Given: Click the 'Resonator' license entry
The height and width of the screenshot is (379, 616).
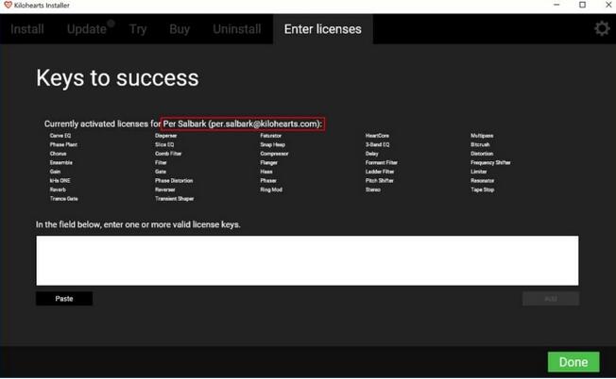Looking at the screenshot, I should click(483, 181).
